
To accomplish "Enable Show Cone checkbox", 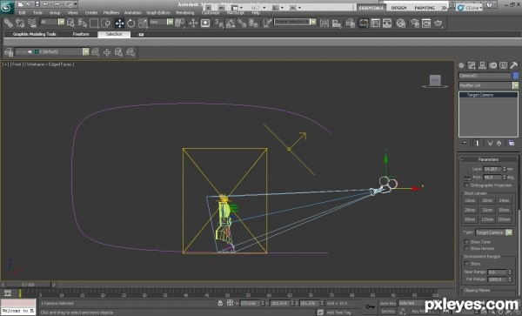I will coord(466,242).
